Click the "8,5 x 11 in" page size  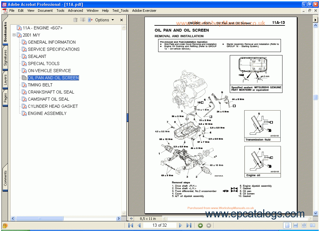pos(148,219)
